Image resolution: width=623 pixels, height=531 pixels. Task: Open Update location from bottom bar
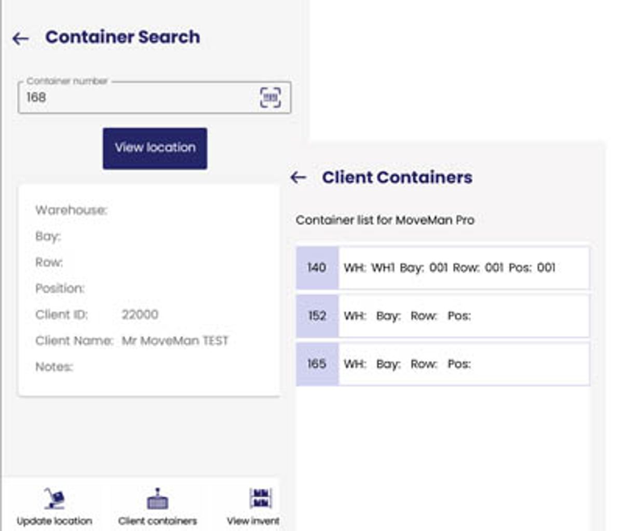(55, 506)
